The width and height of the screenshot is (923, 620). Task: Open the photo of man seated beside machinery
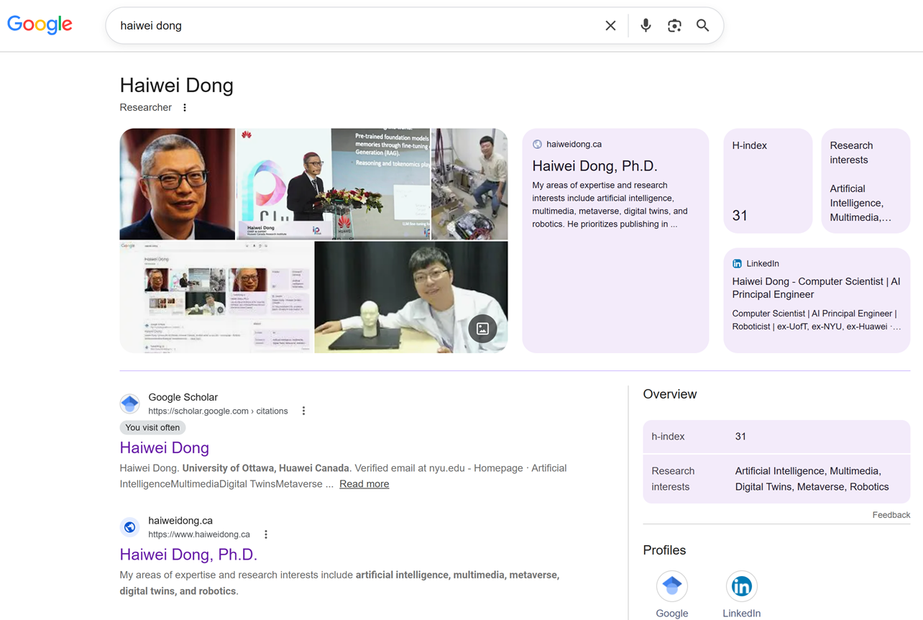pyautogui.click(x=469, y=184)
